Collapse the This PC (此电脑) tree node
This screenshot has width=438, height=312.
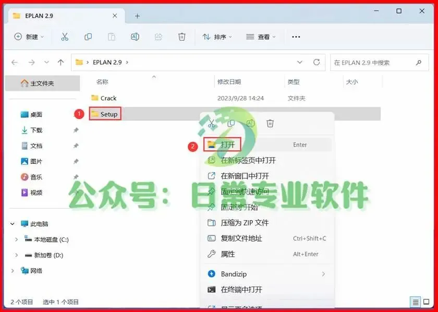pyautogui.click(x=13, y=224)
